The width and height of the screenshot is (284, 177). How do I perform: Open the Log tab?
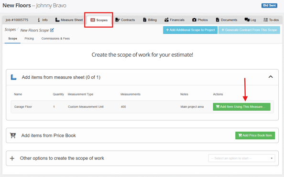(x=250, y=20)
